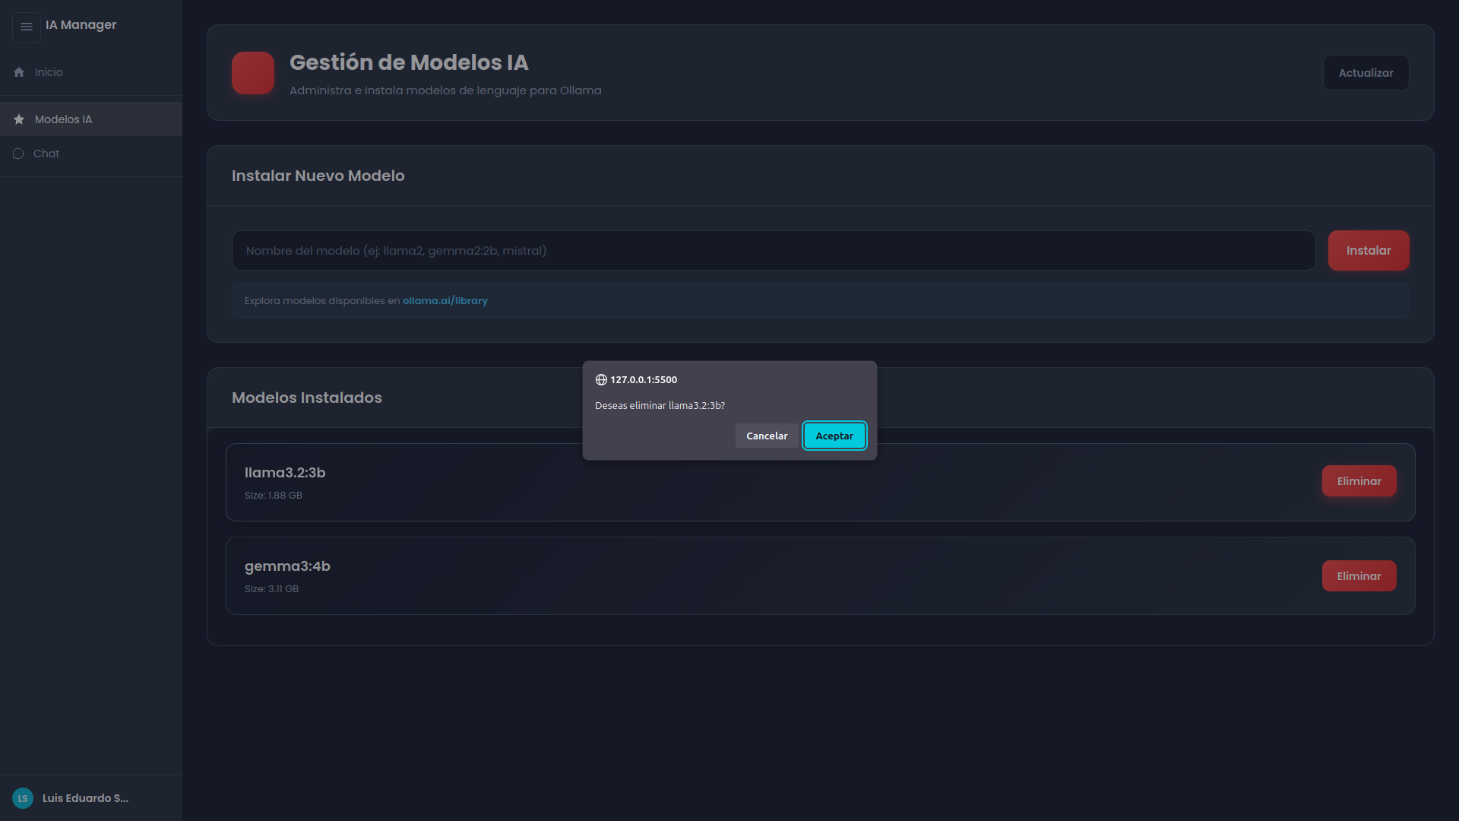
Task: Select the Modelos IA sidebar item
Action: [62, 119]
